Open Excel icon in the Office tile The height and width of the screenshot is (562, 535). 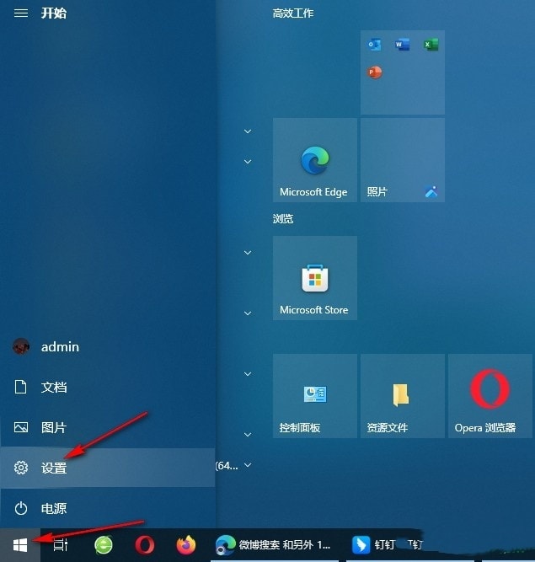431,45
